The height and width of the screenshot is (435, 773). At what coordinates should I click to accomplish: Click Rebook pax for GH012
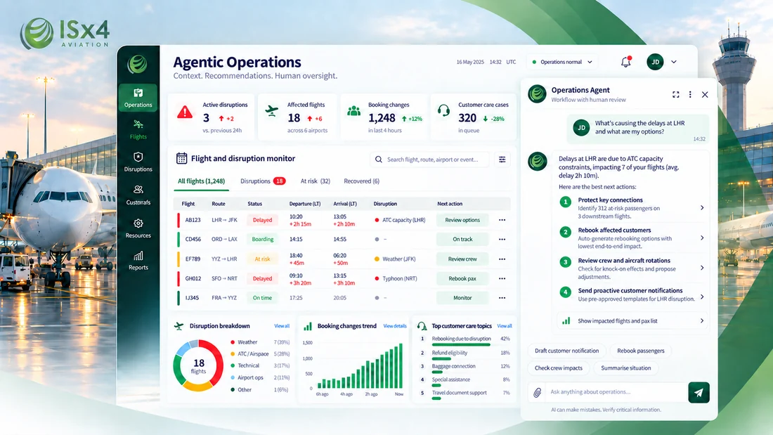(462, 279)
